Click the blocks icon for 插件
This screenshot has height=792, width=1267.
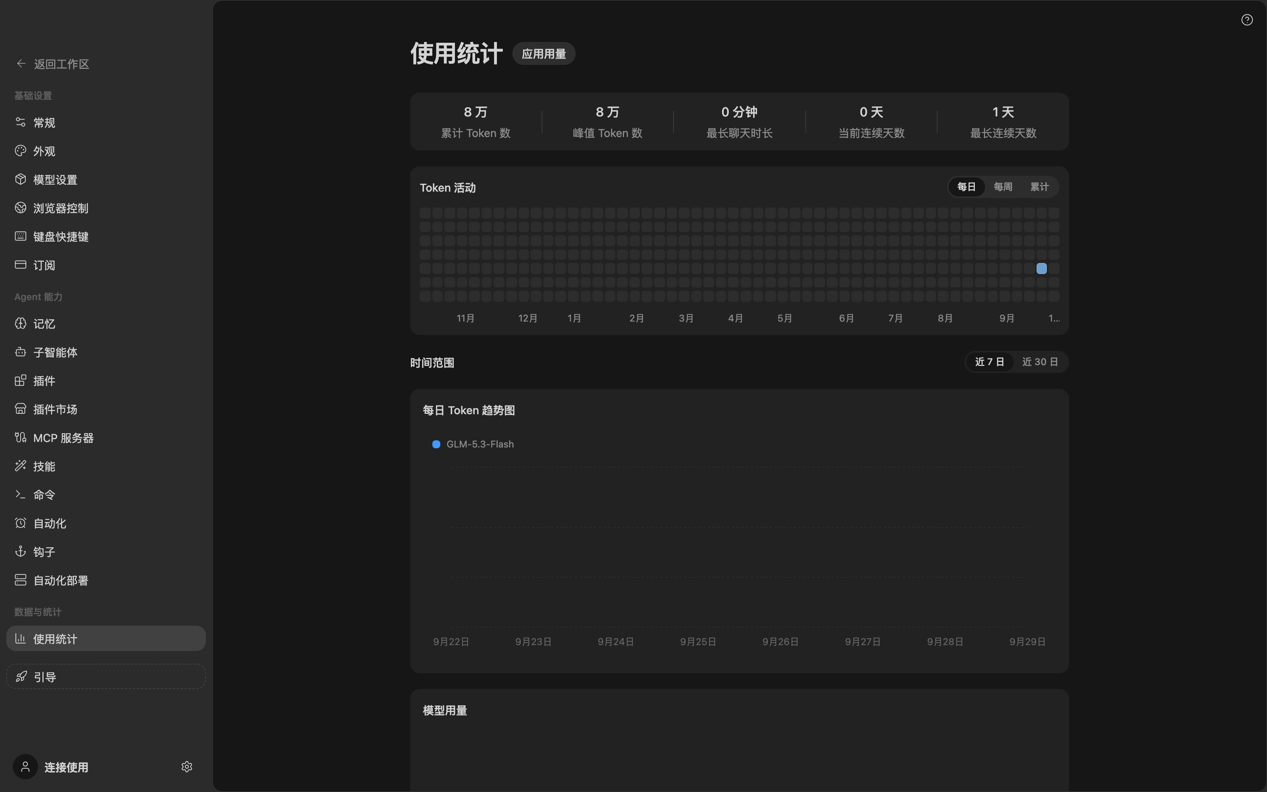(21, 380)
